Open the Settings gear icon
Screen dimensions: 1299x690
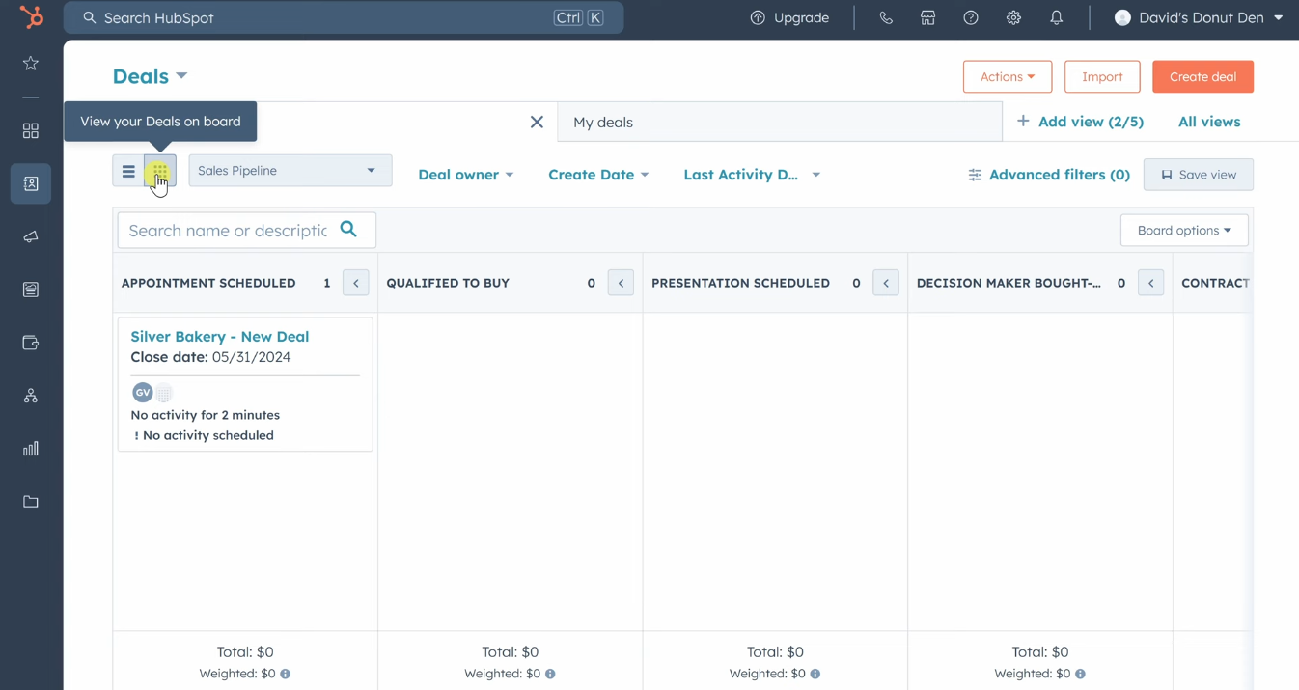tap(1013, 17)
